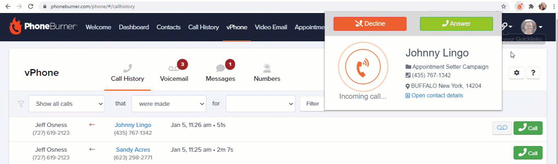558x164 pixels.
Task: Reload the page with the refresh icon
Action: pos(31,6)
